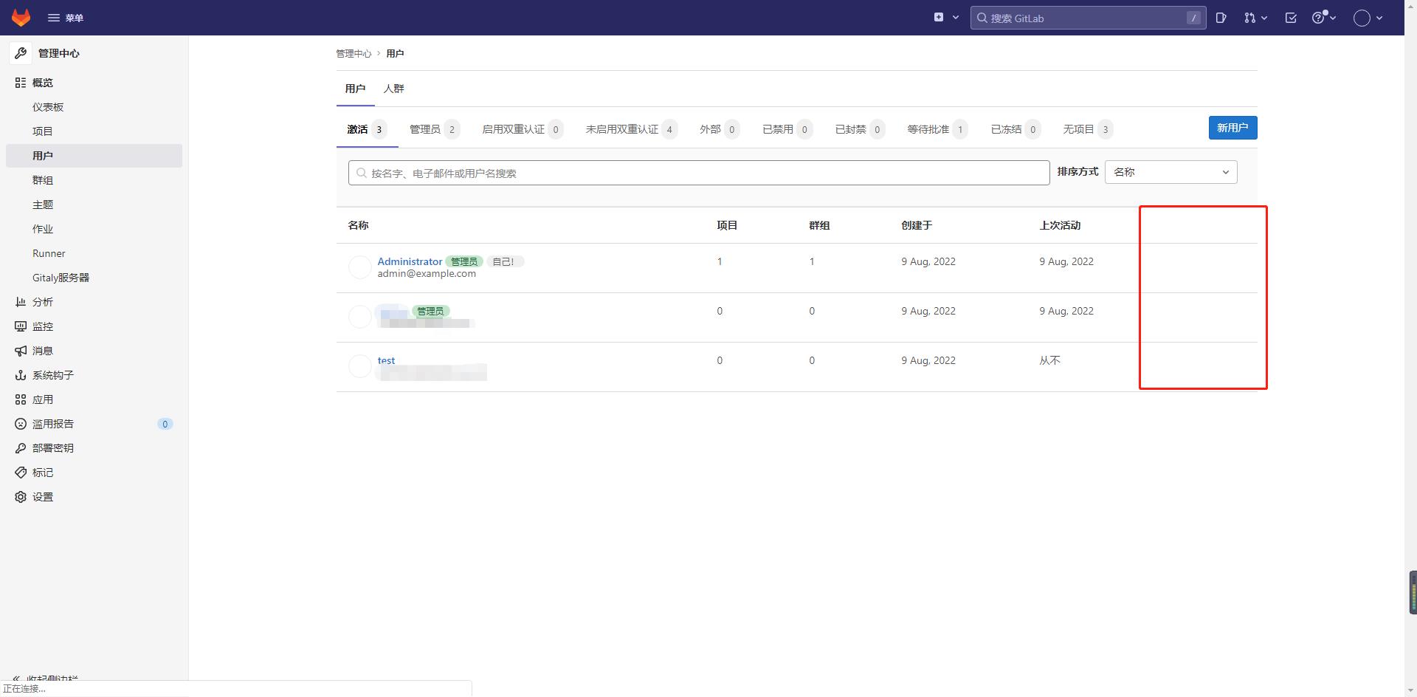Select the 用户 top tab

point(355,89)
